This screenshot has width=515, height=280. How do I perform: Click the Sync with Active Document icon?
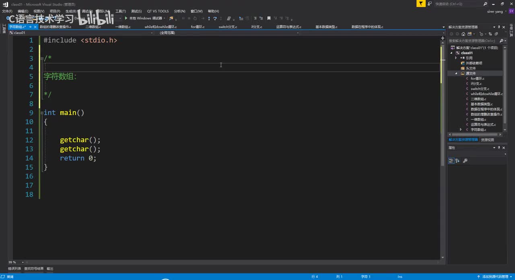[x=490, y=34]
